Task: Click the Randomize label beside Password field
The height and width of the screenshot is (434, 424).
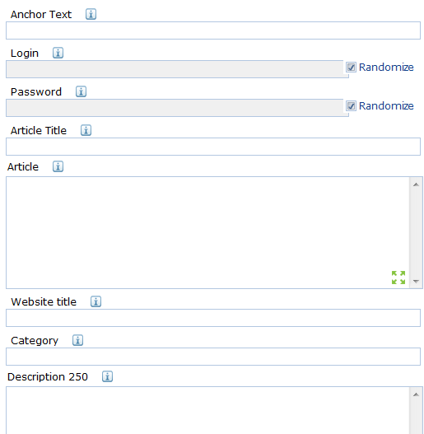Action: (x=386, y=106)
